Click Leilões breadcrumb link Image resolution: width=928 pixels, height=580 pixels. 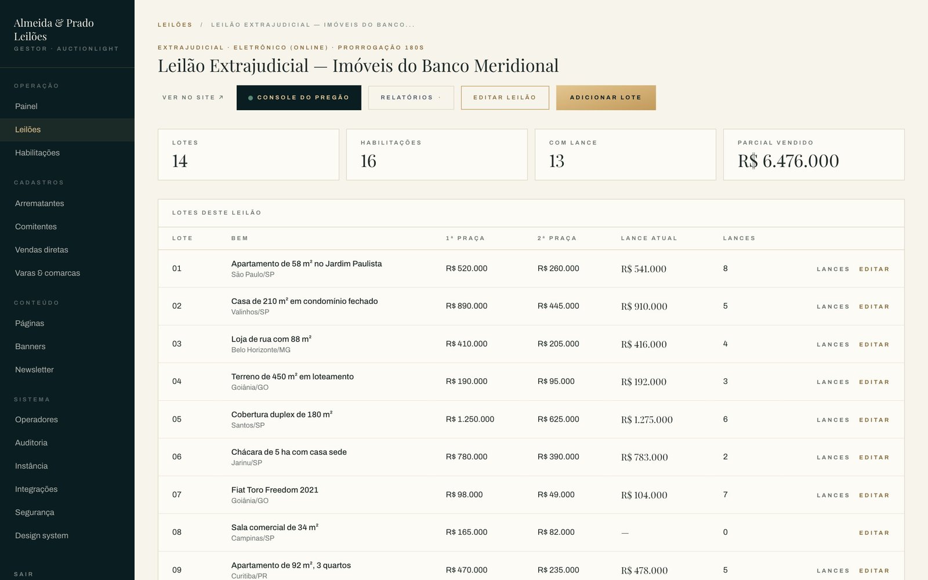click(x=175, y=25)
